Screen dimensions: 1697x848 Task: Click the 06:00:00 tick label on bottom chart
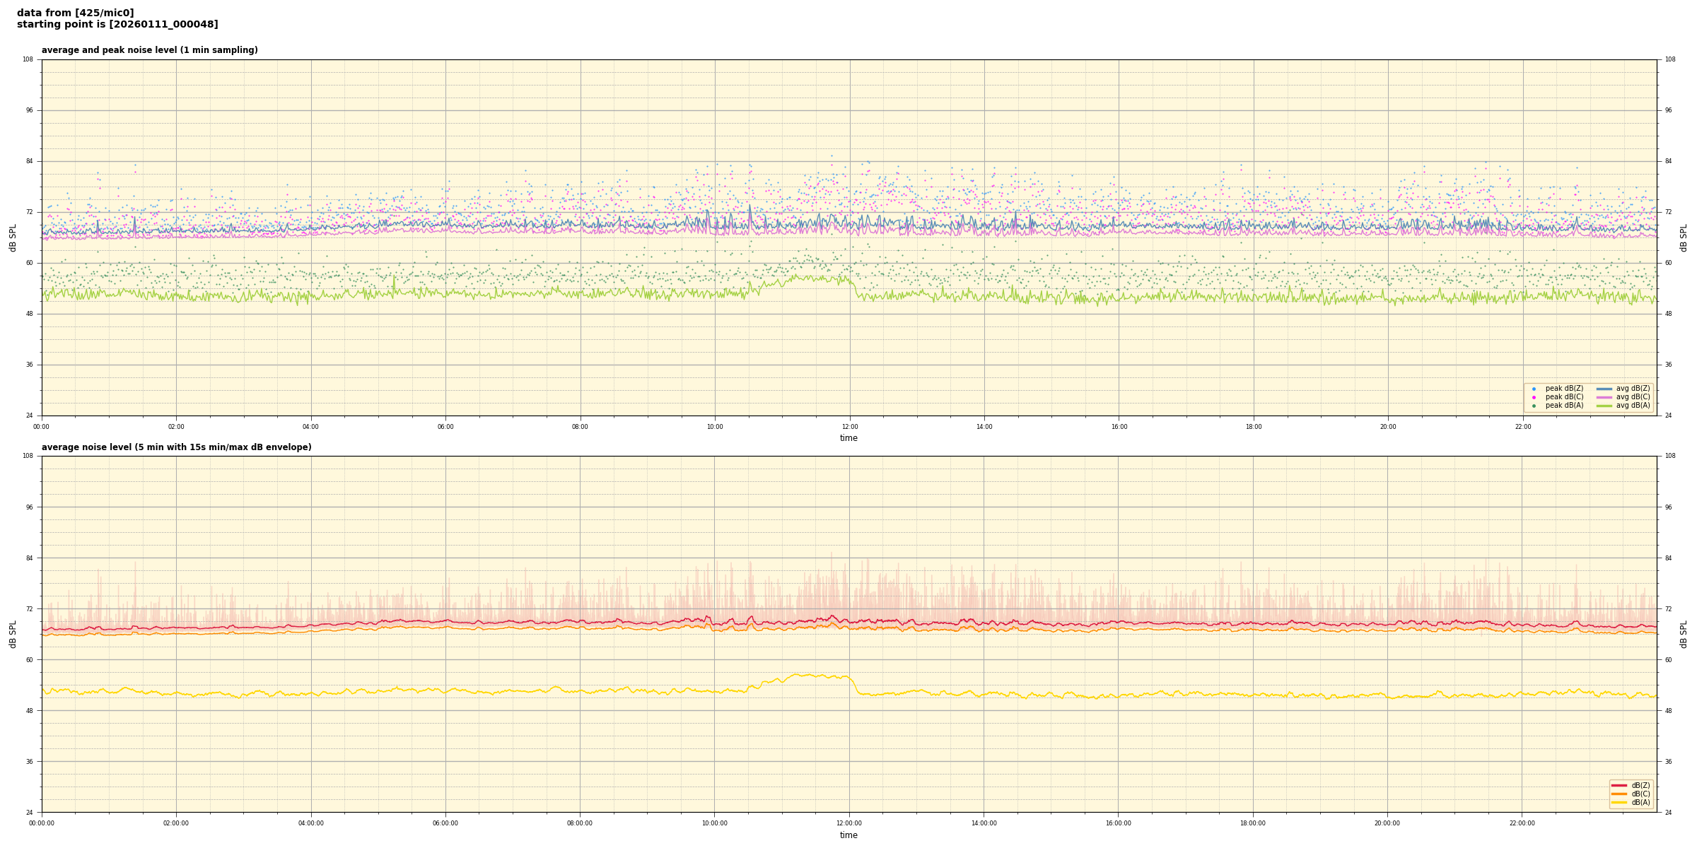(445, 823)
